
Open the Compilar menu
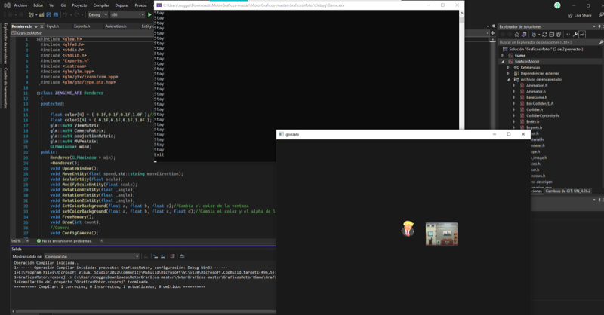pyautogui.click(x=100, y=5)
